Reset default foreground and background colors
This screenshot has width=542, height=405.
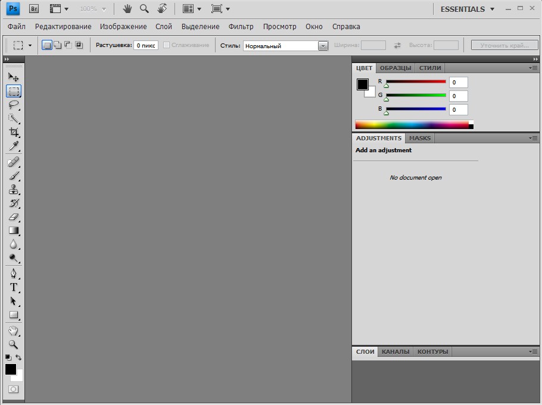click(x=8, y=357)
